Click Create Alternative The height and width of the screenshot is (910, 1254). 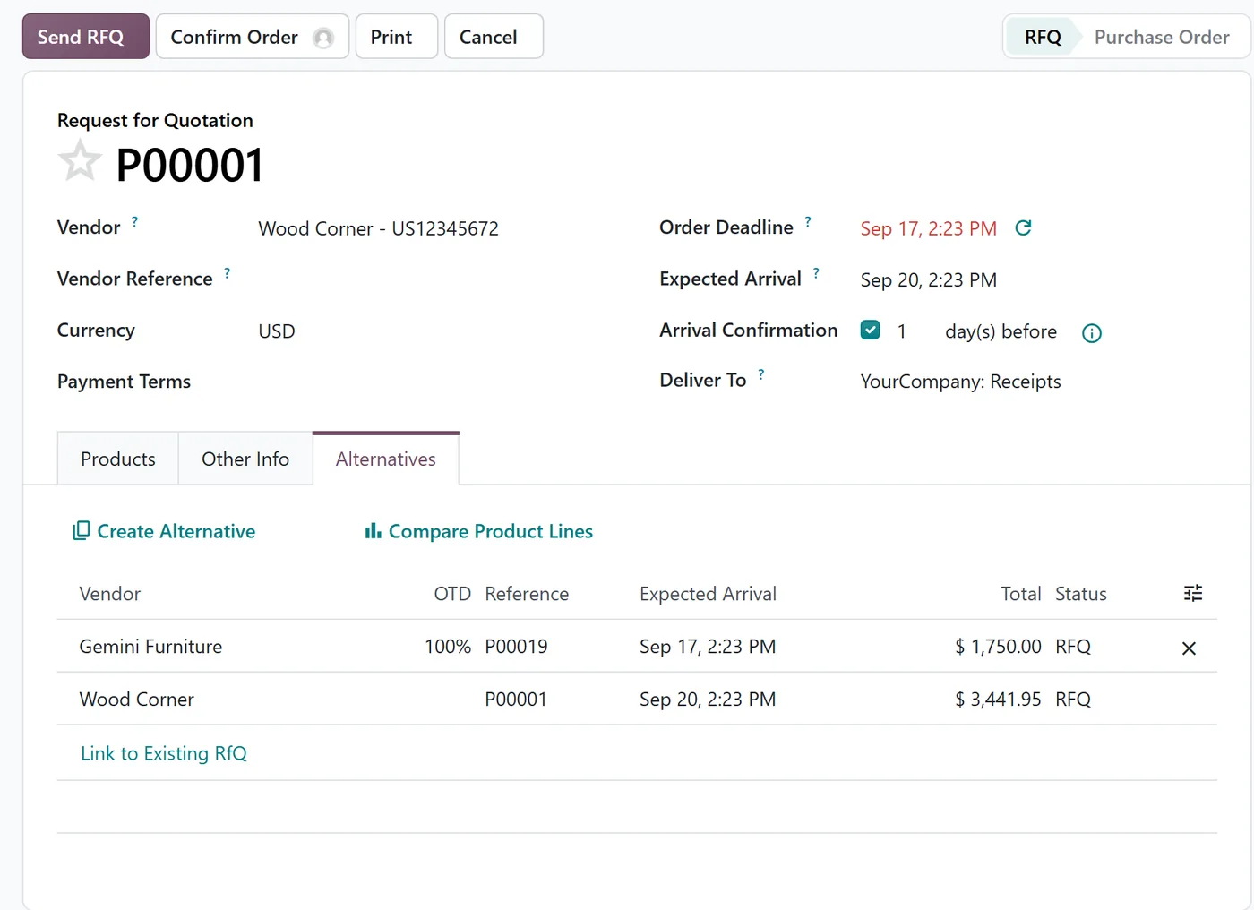tap(164, 531)
